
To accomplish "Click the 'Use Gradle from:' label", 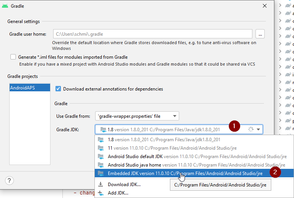I will tap(73, 116).
